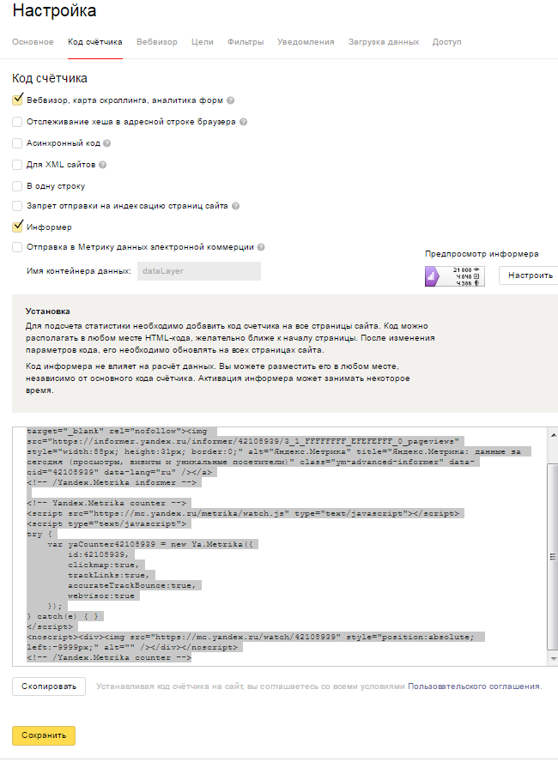Enable the Асинхронный код checkbox
The width and height of the screenshot is (558, 762).
17,143
